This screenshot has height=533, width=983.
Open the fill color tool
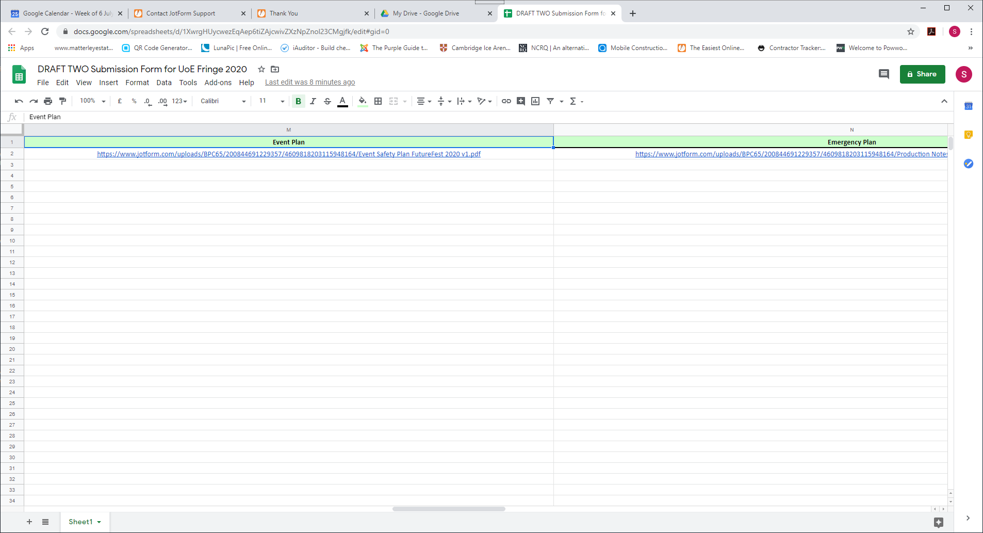pyautogui.click(x=363, y=101)
